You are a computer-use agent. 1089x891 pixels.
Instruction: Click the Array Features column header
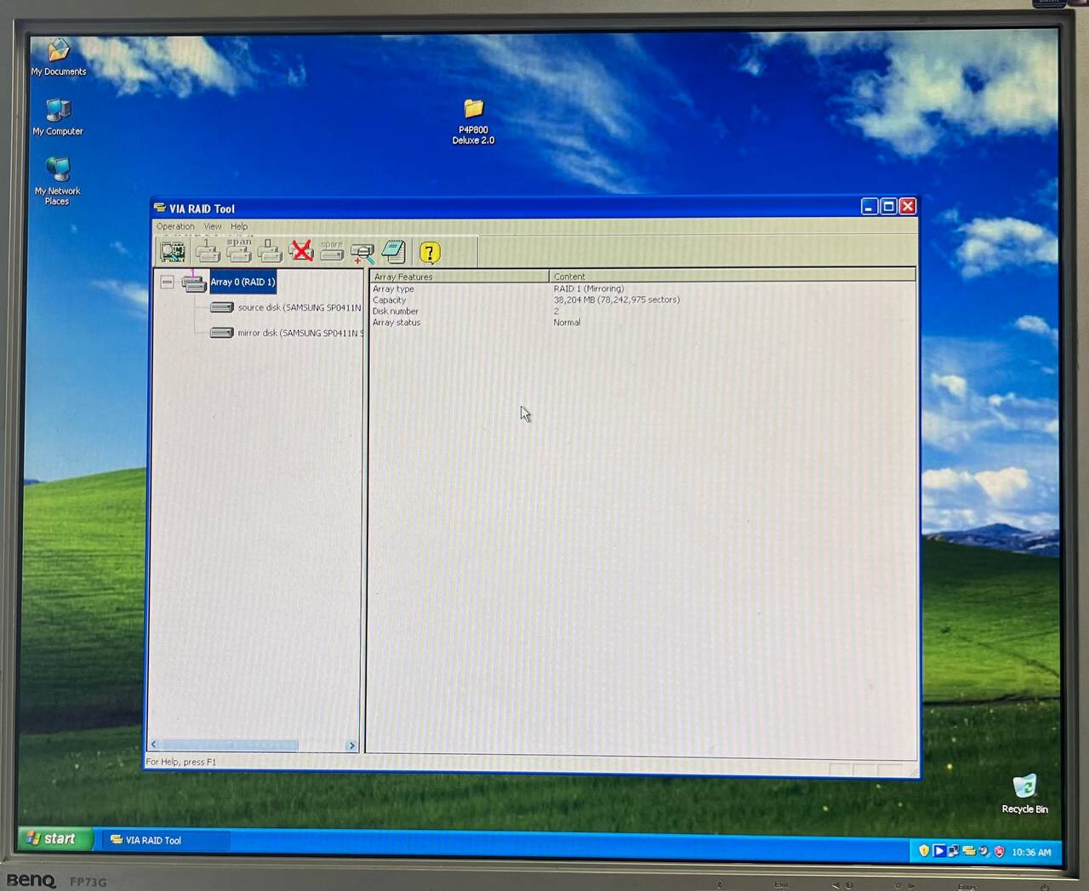pyautogui.click(x=459, y=277)
